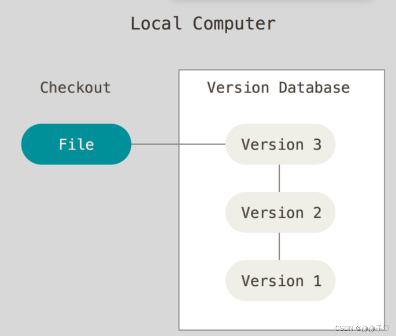Expand the Version 3 node details

pyautogui.click(x=280, y=144)
